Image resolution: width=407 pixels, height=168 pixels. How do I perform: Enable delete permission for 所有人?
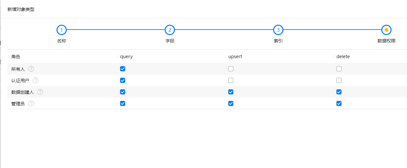click(x=339, y=69)
